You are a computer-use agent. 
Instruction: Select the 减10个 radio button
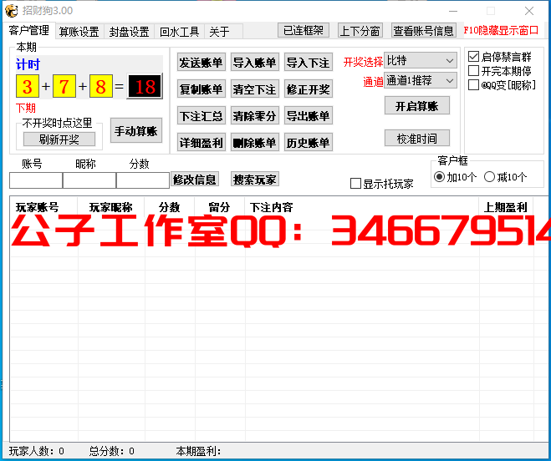point(489,176)
